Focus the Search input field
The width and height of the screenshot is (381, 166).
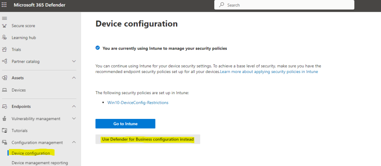284,5
